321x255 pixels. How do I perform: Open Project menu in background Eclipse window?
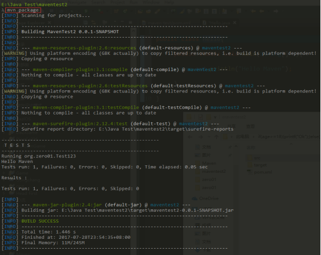pyautogui.click(x=118, y=2)
